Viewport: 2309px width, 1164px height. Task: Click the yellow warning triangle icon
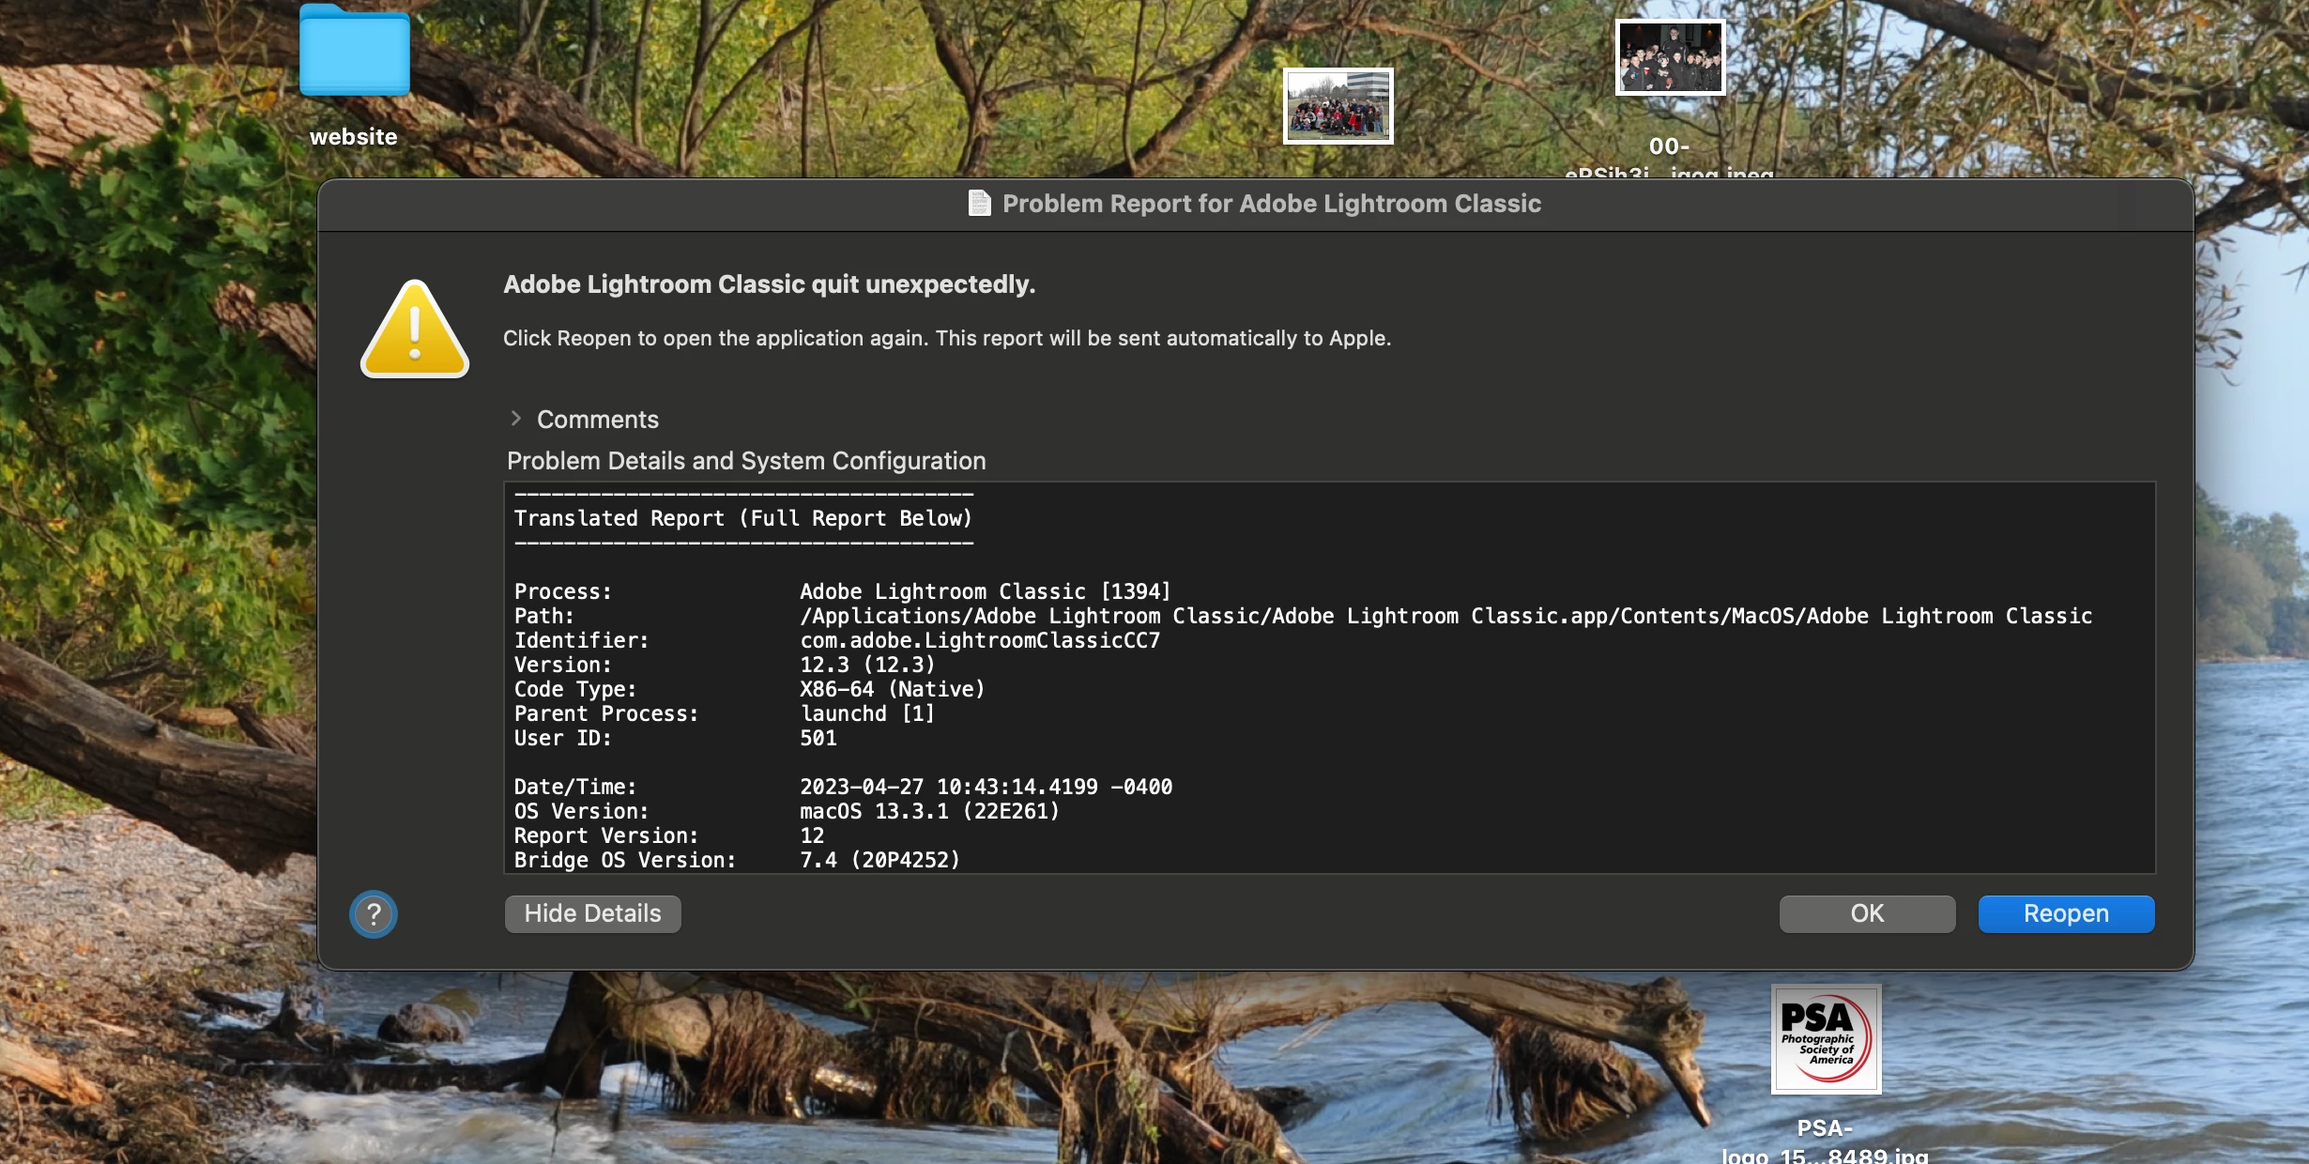414,330
